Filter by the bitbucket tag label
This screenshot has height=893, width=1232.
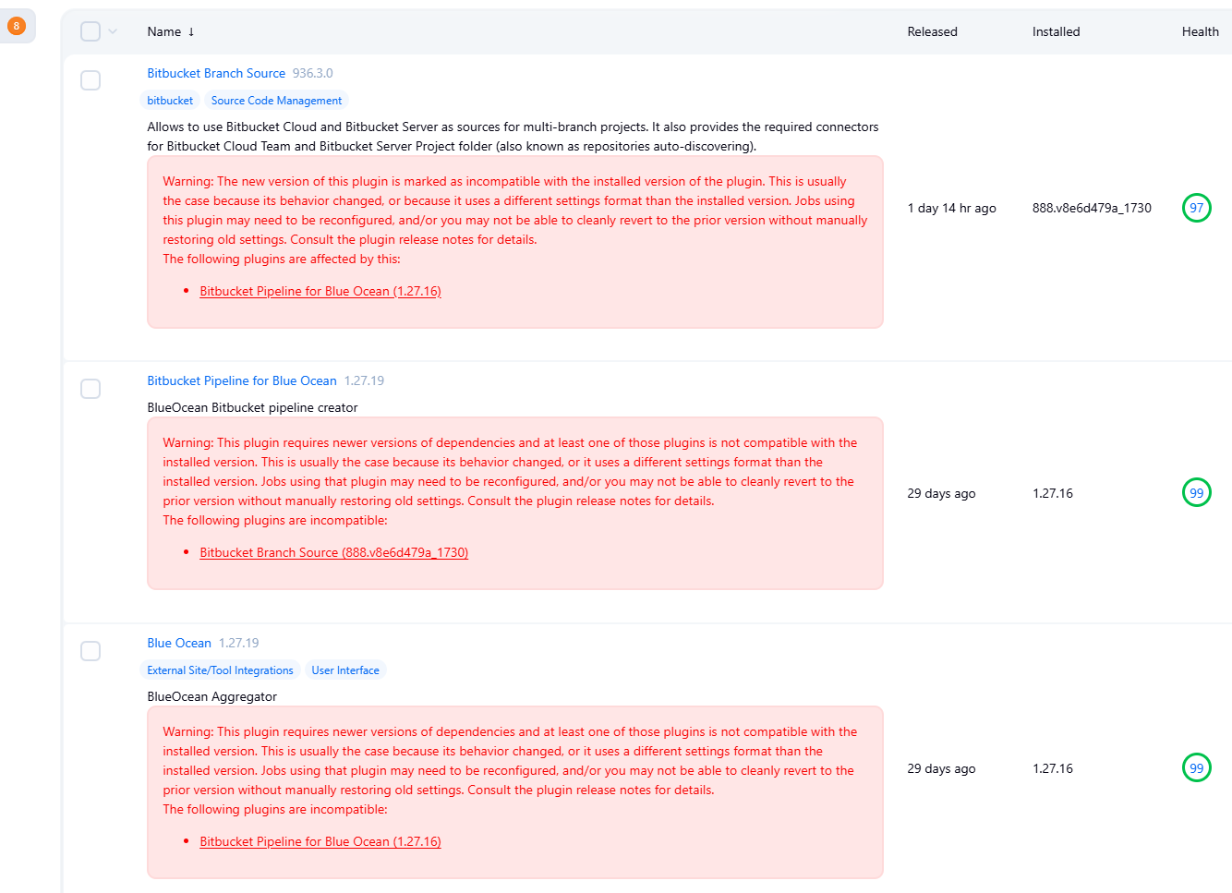(170, 101)
